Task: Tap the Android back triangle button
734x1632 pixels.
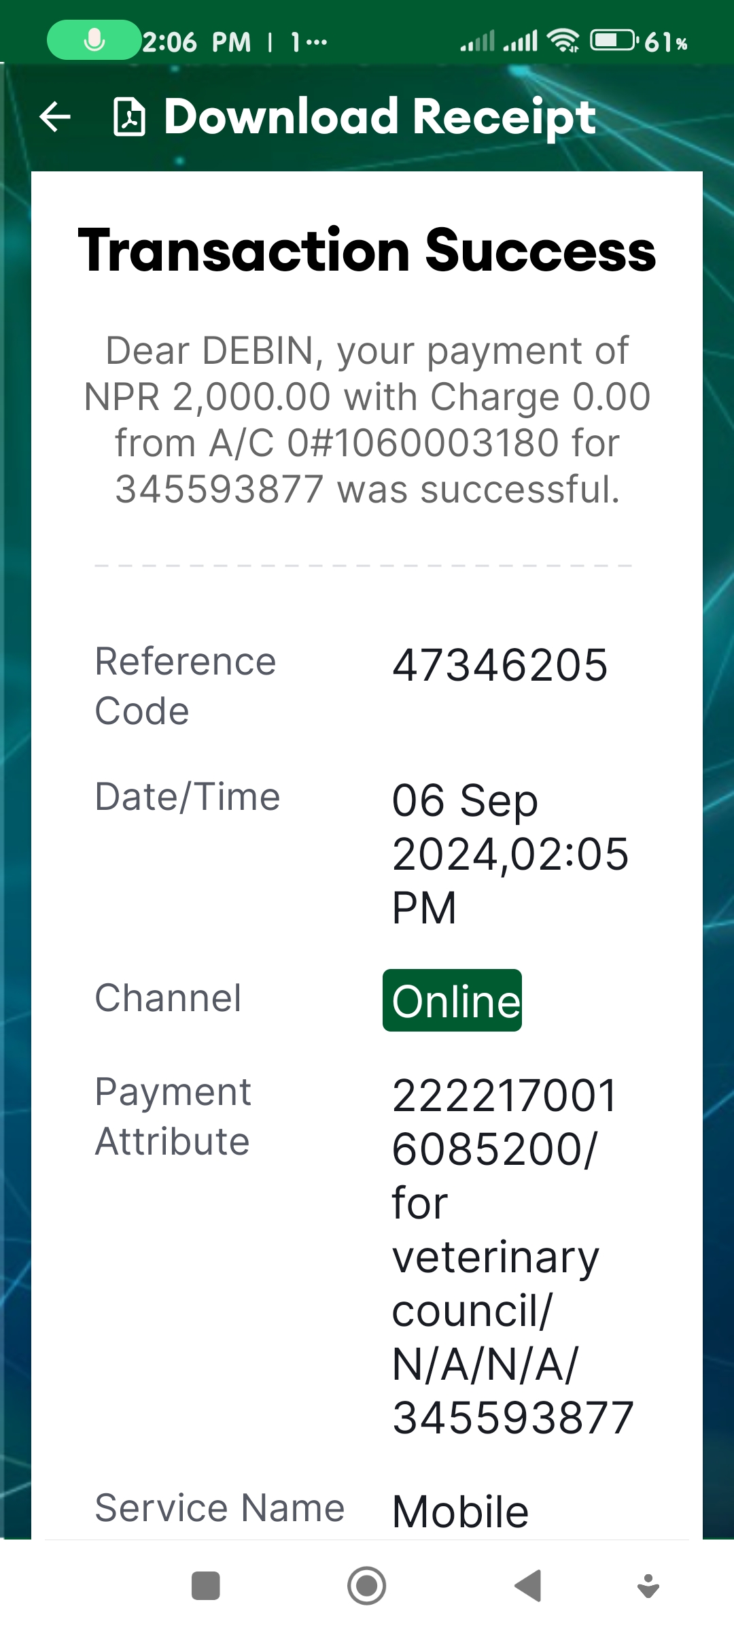Action: (x=527, y=1586)
